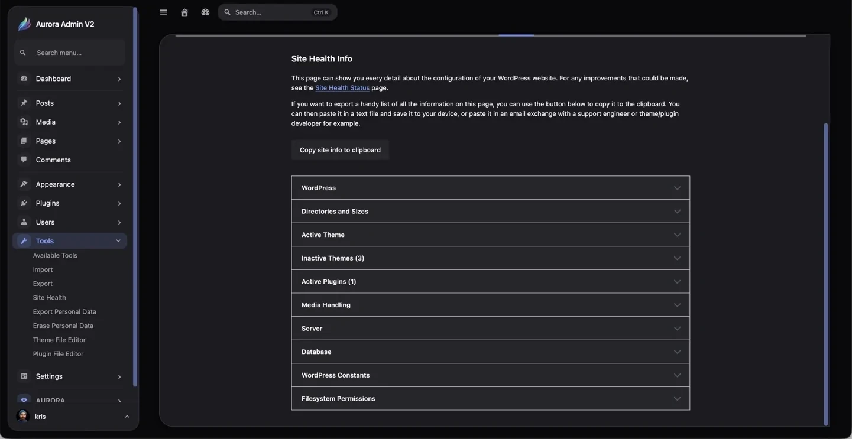Expand the Media Handling section
Viewport: 852px width, 439px height.
click(490, 305)
